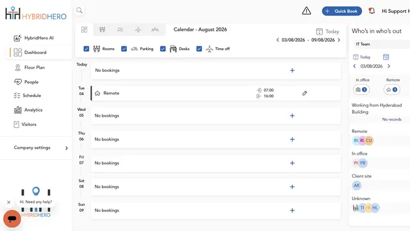Viewport: 410px width, 231px height.
Task: Add booking for Fri 07
Action: (292, 163)
